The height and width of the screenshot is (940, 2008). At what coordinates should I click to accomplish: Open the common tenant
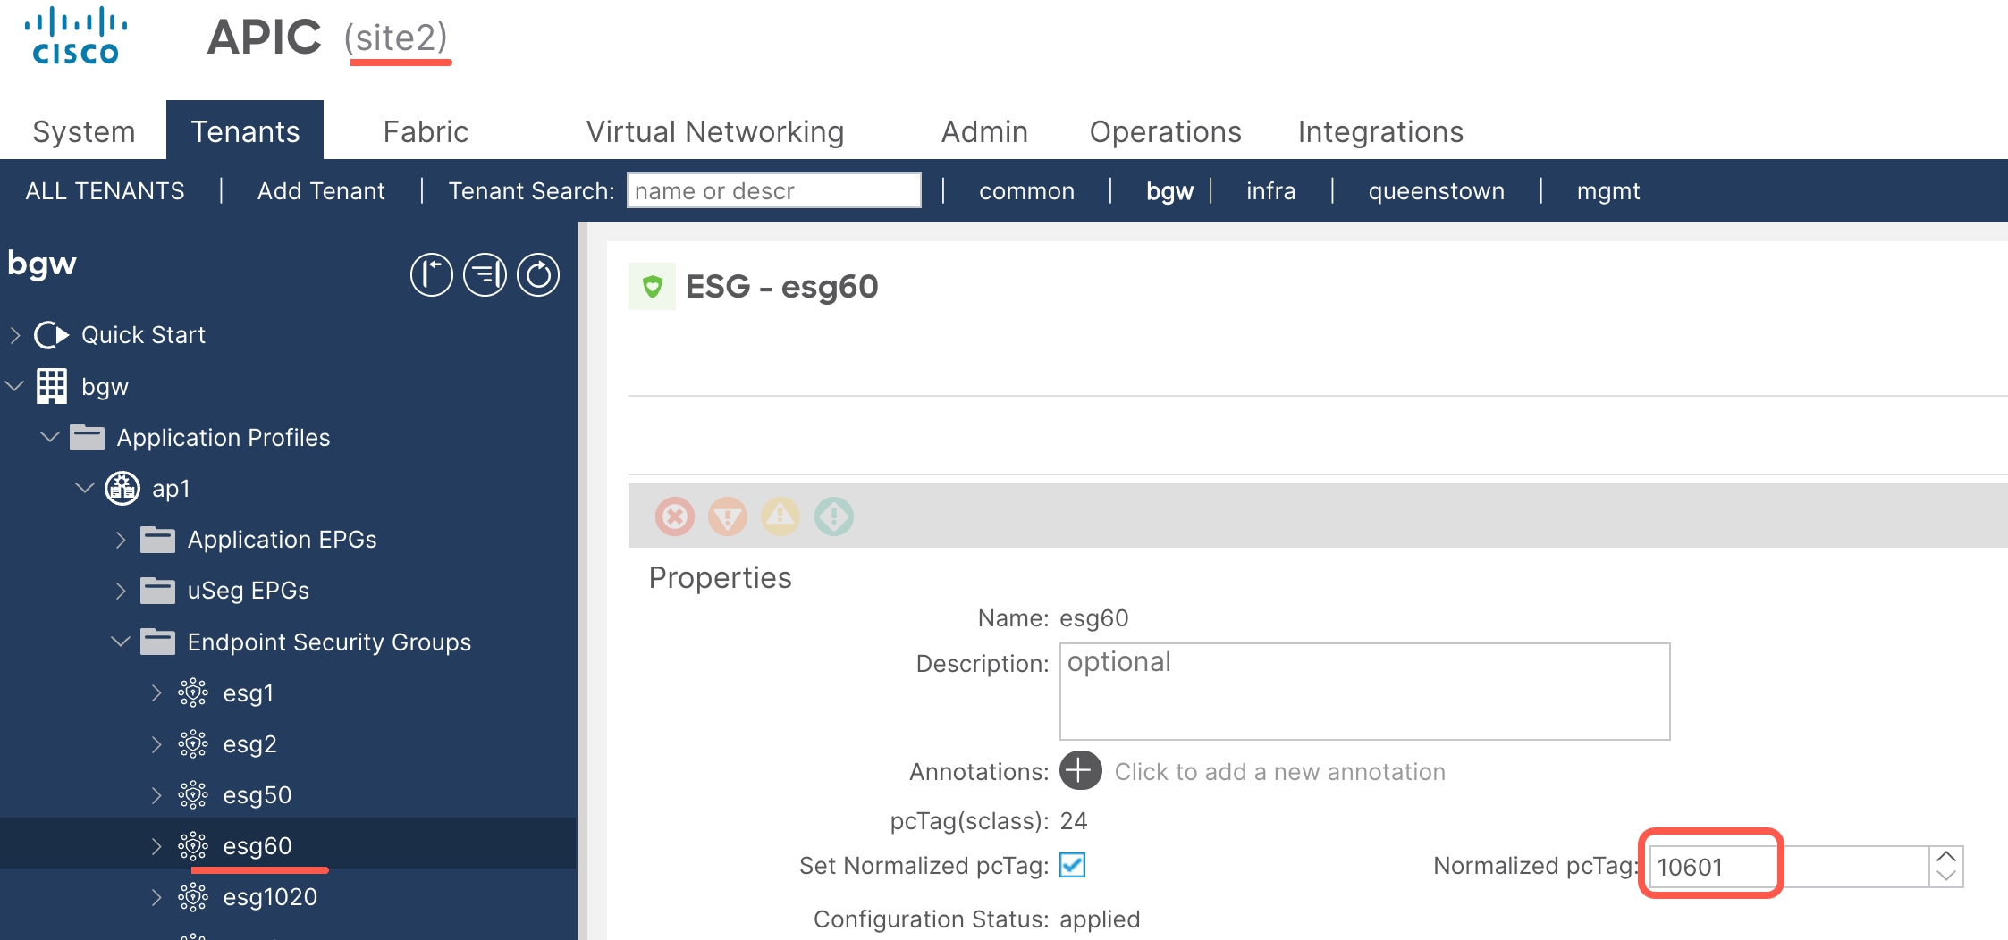pos(1026,191)
